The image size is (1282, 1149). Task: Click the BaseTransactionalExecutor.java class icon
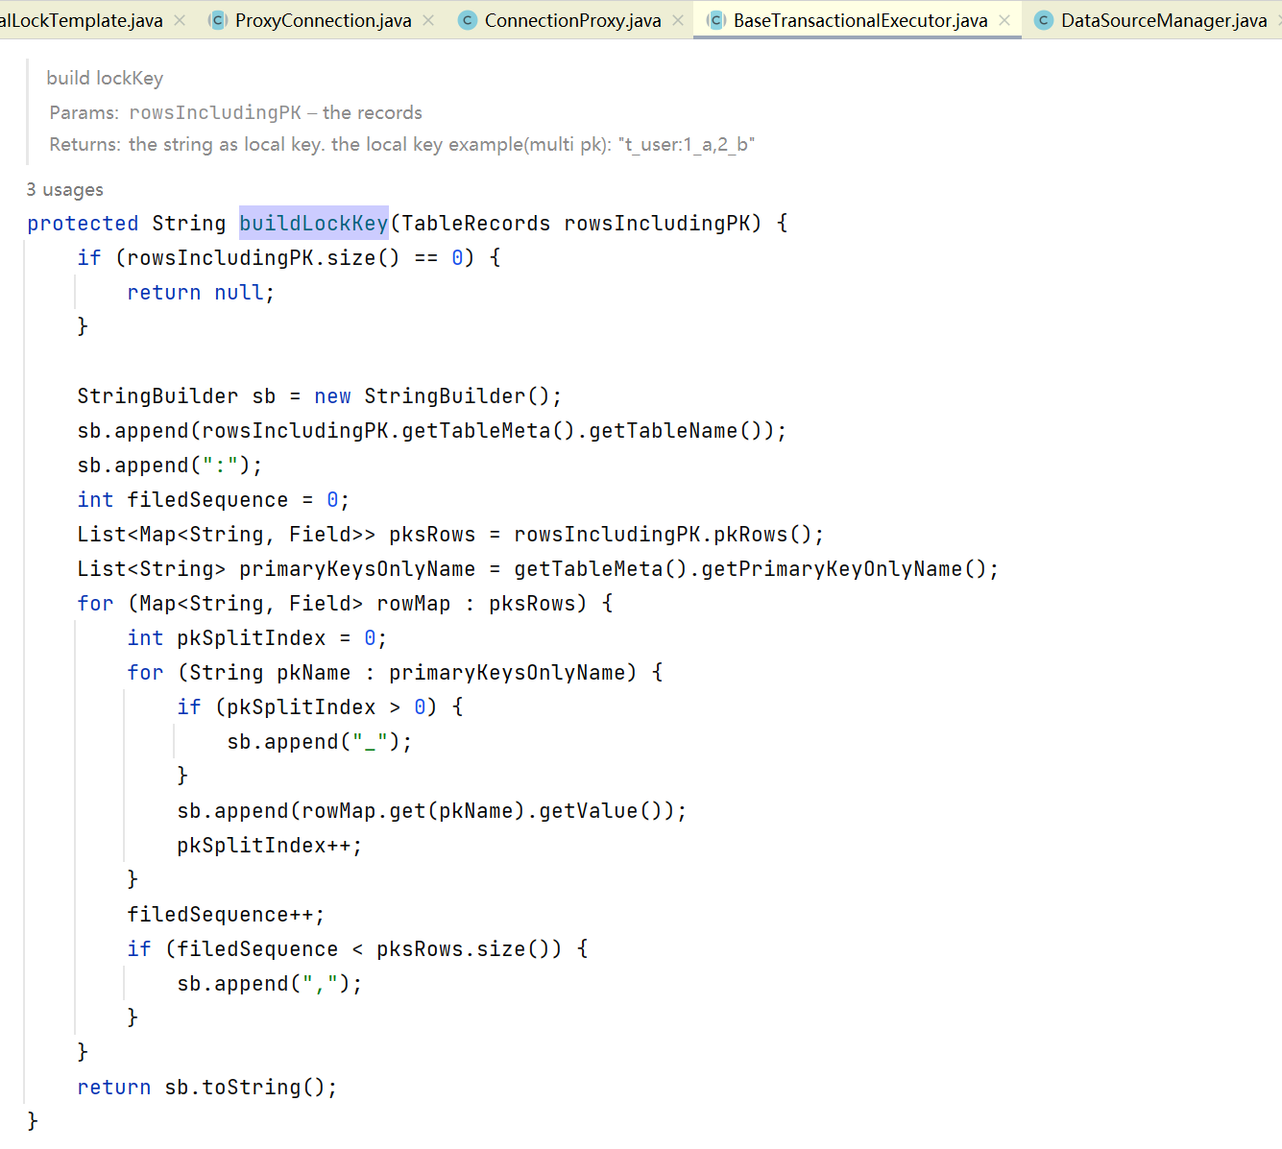click(716, 20)
